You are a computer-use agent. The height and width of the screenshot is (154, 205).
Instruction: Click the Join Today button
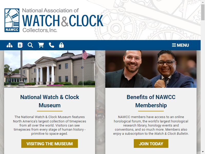pyautogui.click(x=151, y=143)
